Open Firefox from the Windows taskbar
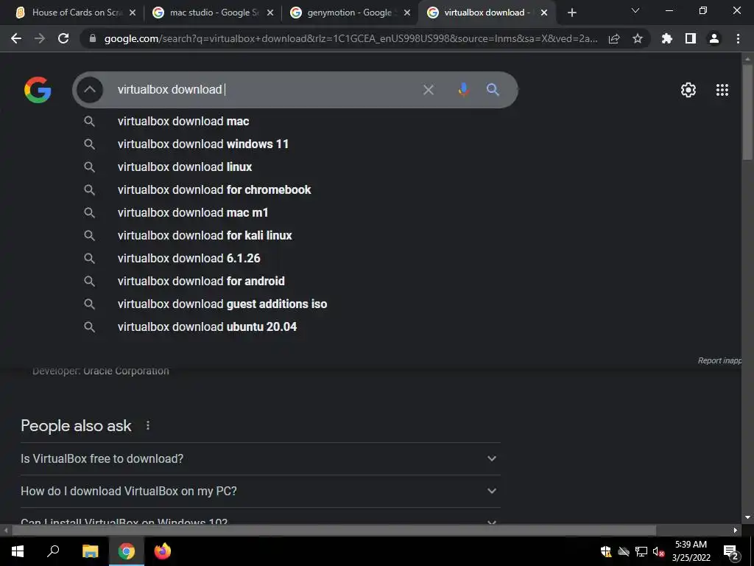This screenshot has height=566, width=754. point(163,551)
